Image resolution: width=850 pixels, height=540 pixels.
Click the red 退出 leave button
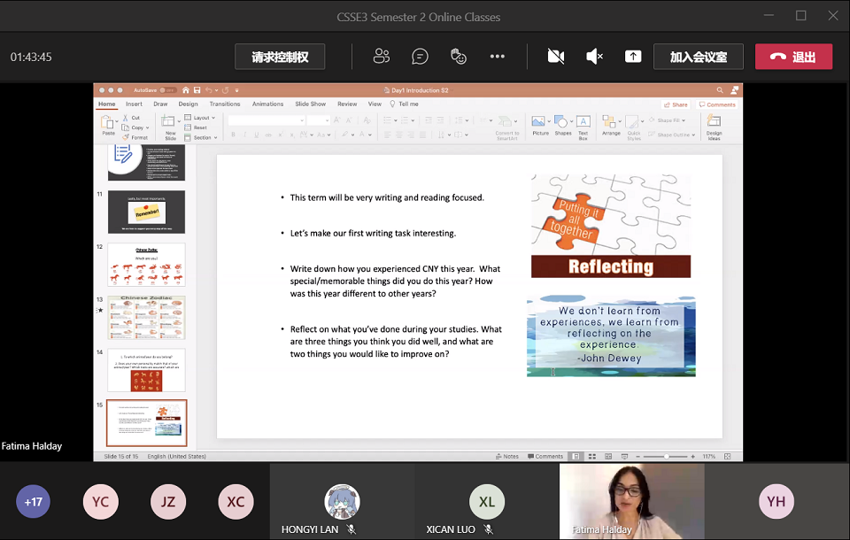pyautogui.click(x=793, y=57)
